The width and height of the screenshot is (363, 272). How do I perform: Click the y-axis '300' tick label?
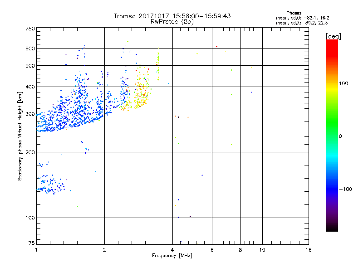pos(30,114)
